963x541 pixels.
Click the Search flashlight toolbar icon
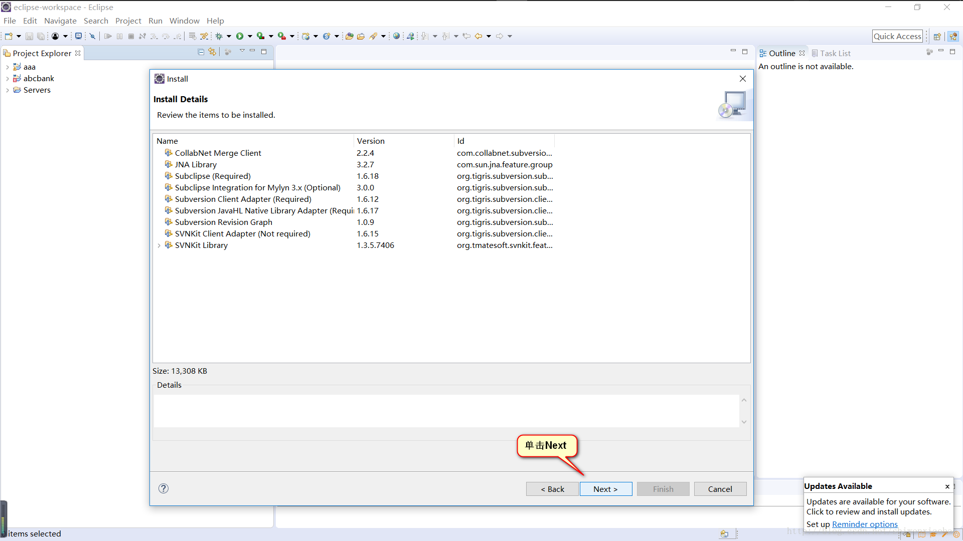tap(373, 36)
